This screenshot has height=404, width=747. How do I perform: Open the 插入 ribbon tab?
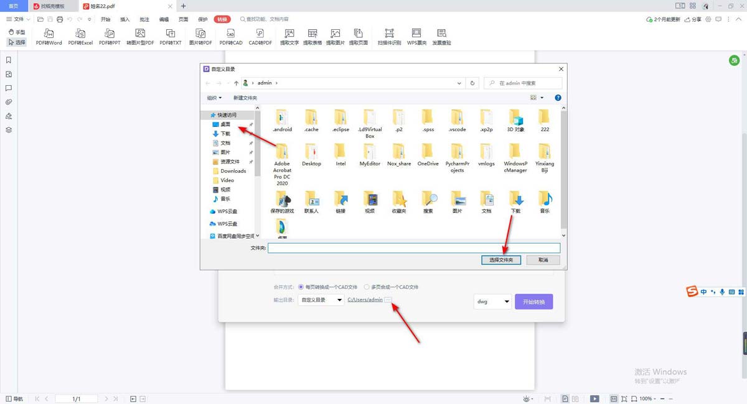click(x=125, y=19)
